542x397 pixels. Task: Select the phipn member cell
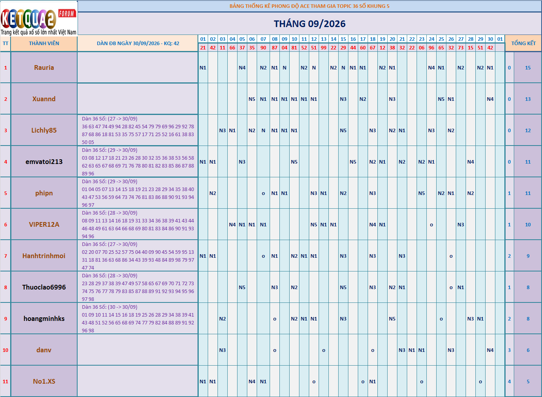(x=44, y=193)
